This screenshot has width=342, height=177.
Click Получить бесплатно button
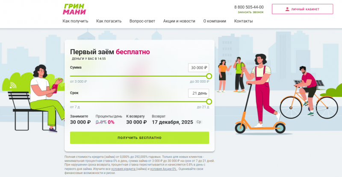pos(140,138)
